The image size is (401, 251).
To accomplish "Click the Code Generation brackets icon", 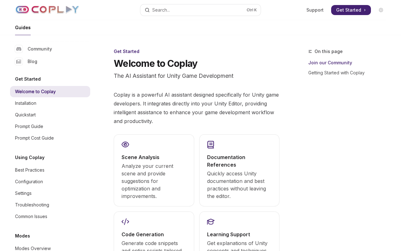I will pyautogui.click(x=125, y=222).
